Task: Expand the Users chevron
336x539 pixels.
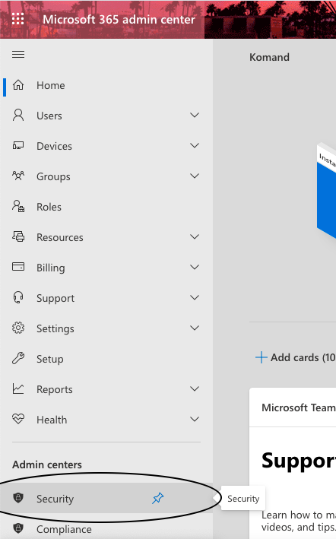Action: pos(195,115)
